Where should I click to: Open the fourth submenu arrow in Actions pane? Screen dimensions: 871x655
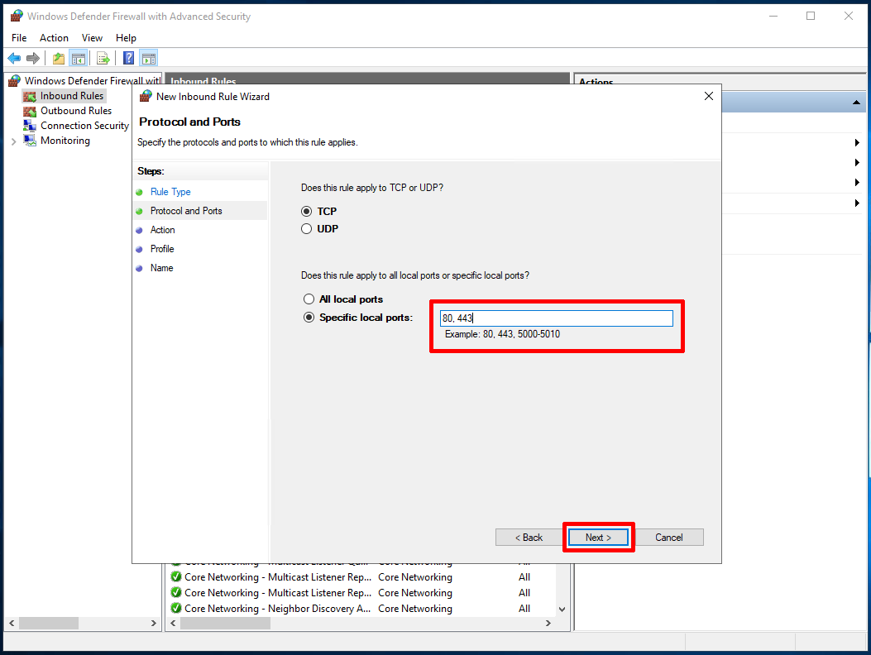pyautogui.click(x=857, y=203)
